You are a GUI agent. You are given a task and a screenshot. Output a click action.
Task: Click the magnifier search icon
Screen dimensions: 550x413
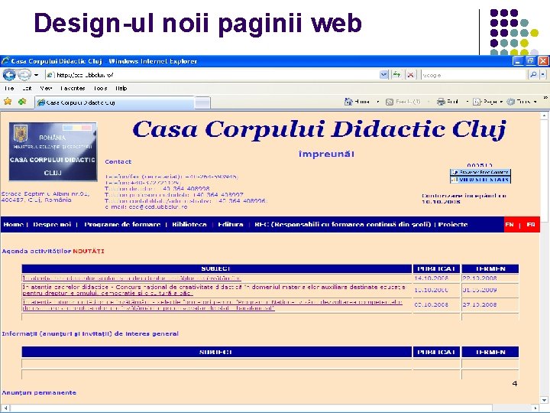[x=533, y=74]
